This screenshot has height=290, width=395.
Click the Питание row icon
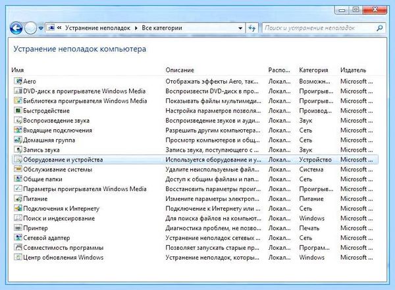[18, 198]
